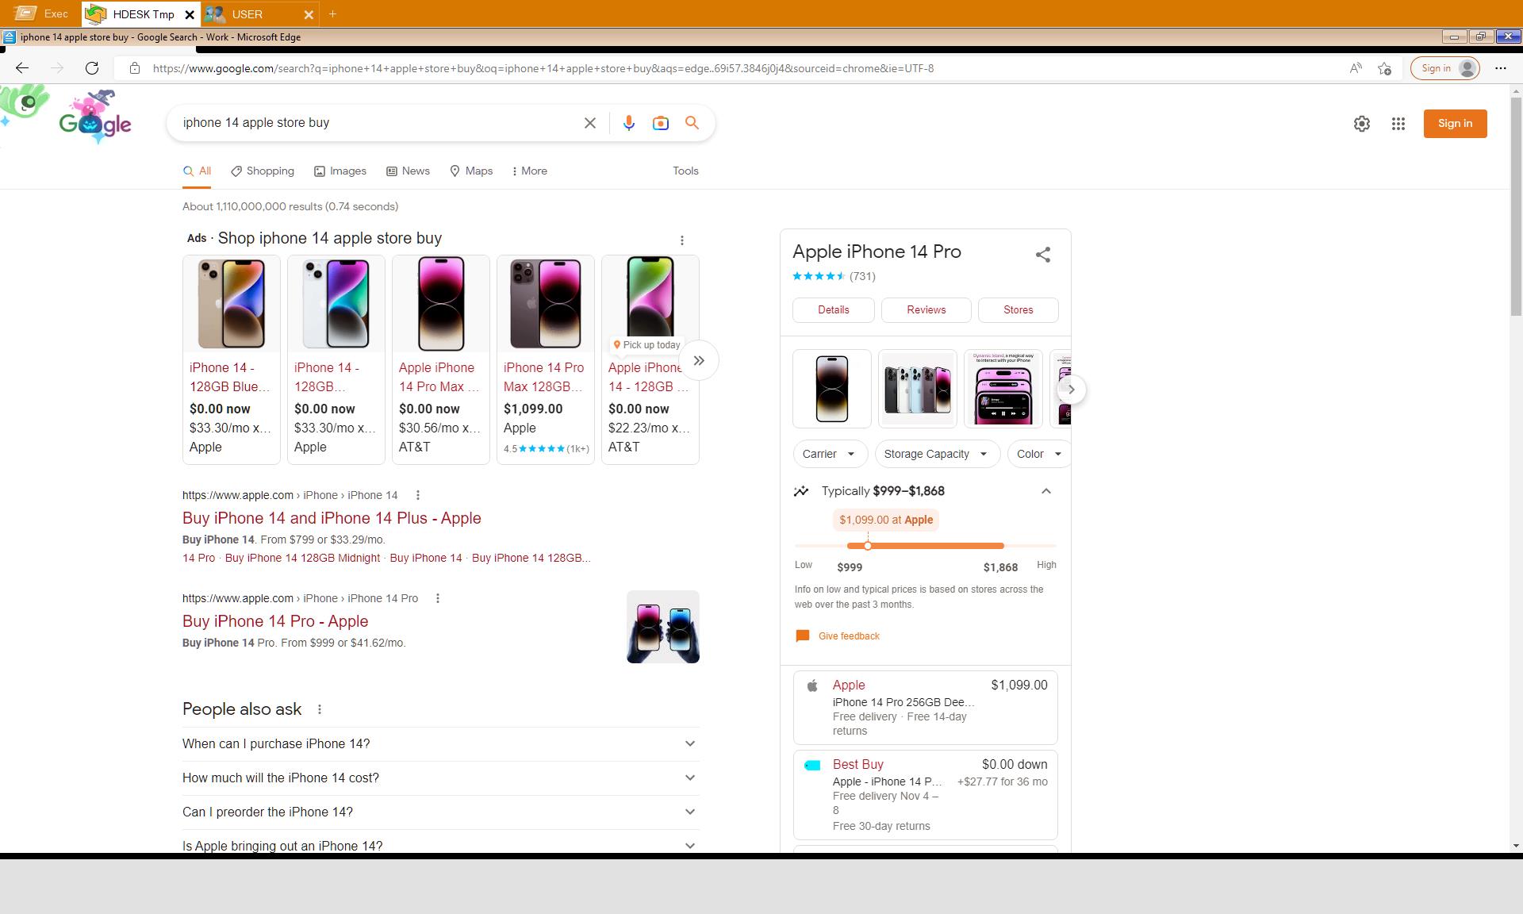
Task: Clear the search box with X icon
Action: [590, 123]
